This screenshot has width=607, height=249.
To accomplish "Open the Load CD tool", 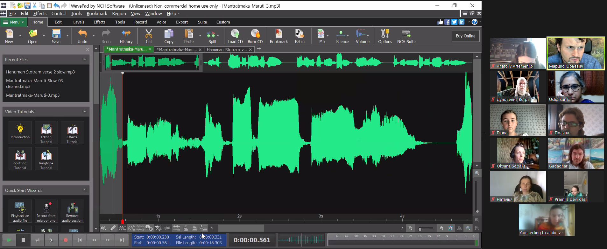I will 235,34.
